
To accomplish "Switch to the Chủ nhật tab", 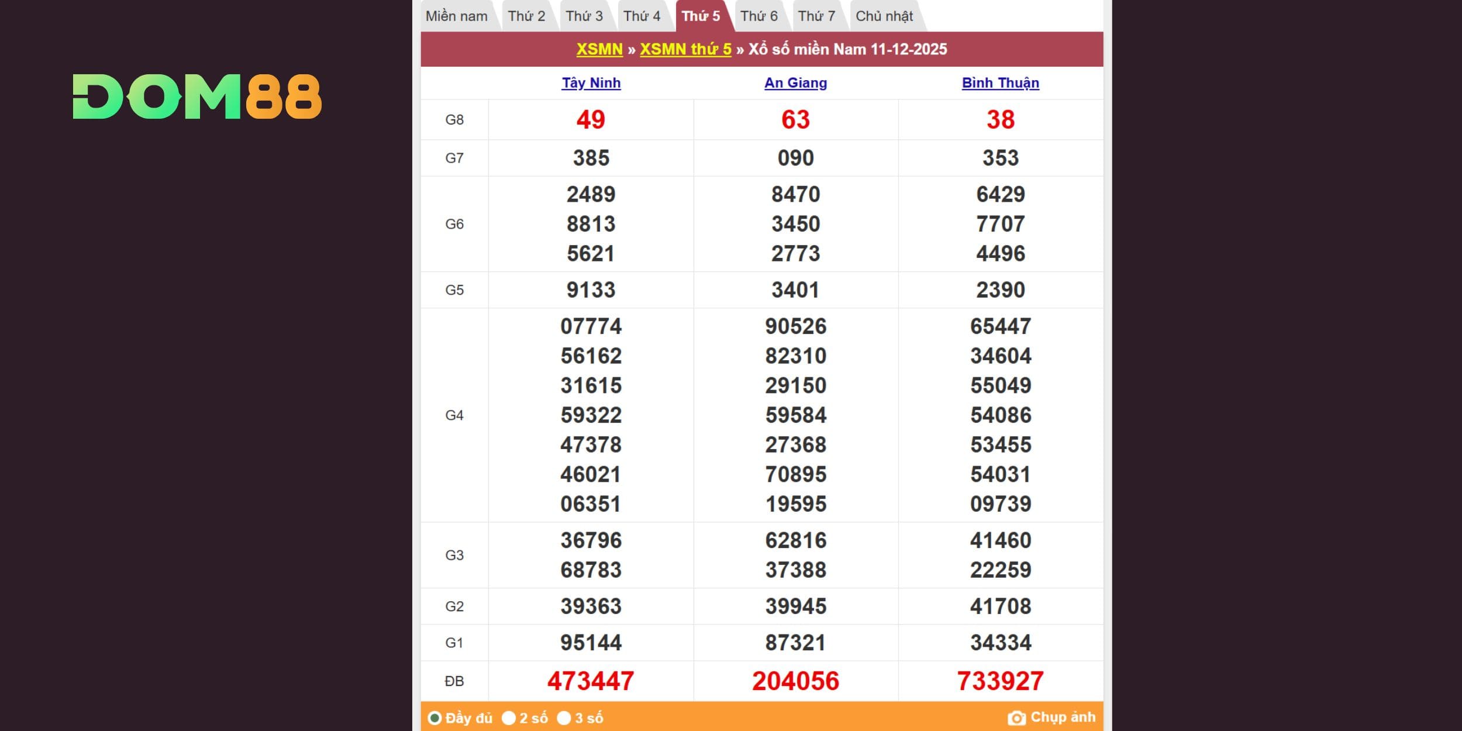I will (x=884, y=16).
